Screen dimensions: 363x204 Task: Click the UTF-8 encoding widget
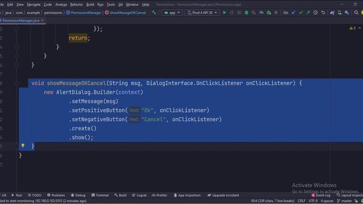tap(313, 201)
